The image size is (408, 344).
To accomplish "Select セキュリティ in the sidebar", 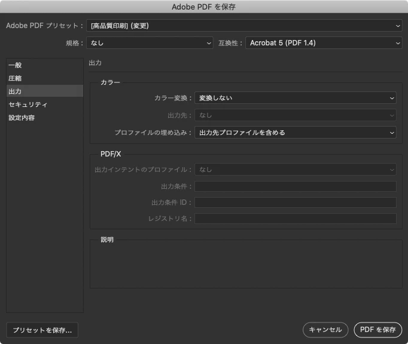I will tap(44, 104).
